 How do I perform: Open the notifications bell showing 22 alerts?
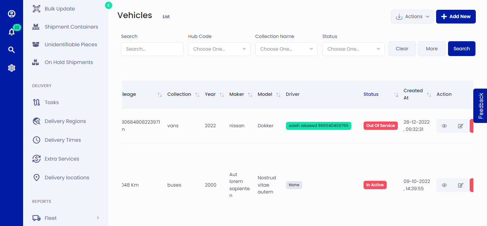click(12, 32)
